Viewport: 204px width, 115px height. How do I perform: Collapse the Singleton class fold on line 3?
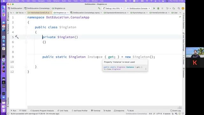pos(26,27)
